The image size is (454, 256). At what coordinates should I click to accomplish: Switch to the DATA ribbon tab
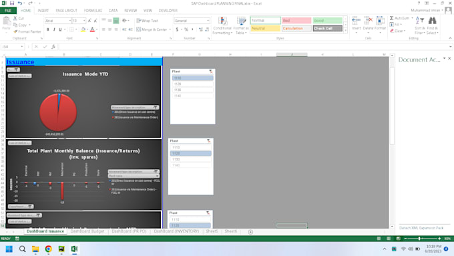click(x=113, y=11)
